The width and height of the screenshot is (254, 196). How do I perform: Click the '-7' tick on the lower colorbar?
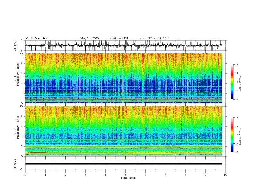[x=237, y=152]
